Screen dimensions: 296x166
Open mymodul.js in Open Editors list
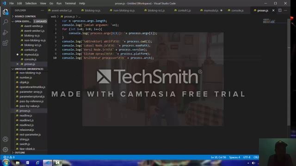tap(31, 54)
